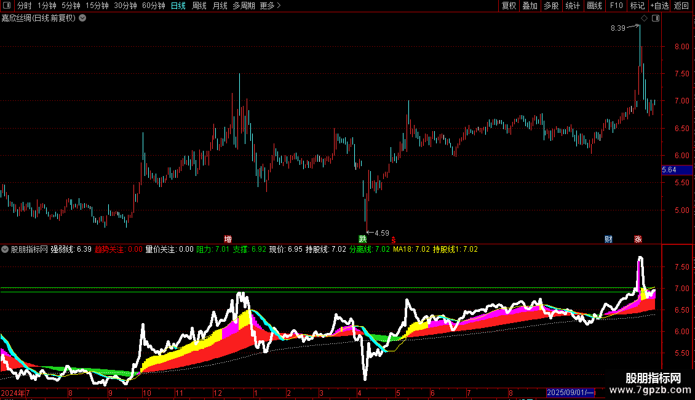Click the 复权 button
The width and height of the screenshot is (695, 400).
pos(509,6)
